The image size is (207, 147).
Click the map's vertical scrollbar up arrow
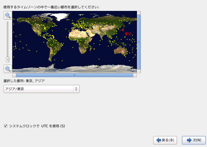point(139,13)
